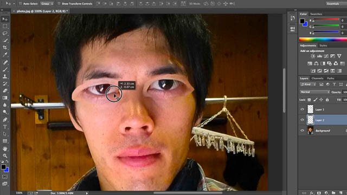The height and width of the screenshot is (195, 347).
Task: Select the Zoom tool
Action: click(x=5, y=155)
